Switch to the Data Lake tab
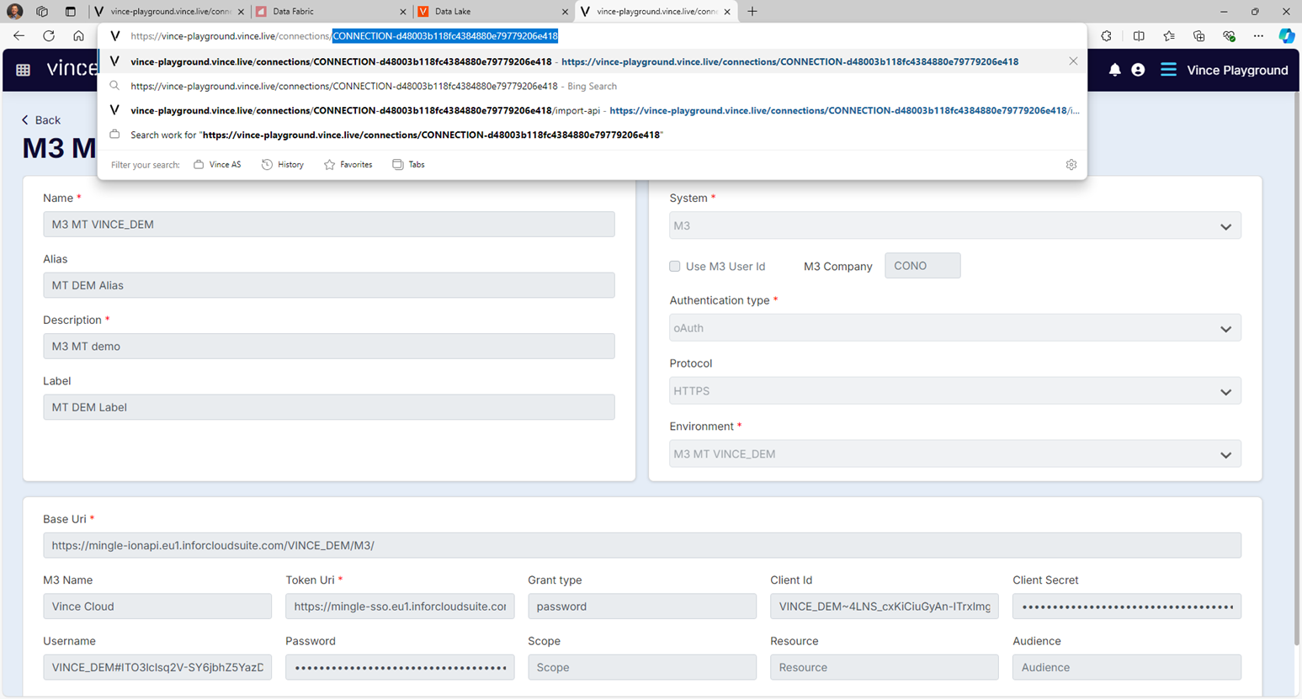The width and height of the screenshot is (1302, 699). pos(493,12)
